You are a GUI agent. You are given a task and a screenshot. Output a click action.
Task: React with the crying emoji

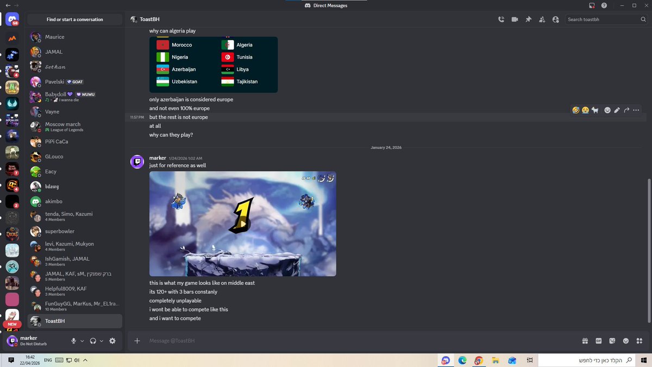(x=585, y=110)
